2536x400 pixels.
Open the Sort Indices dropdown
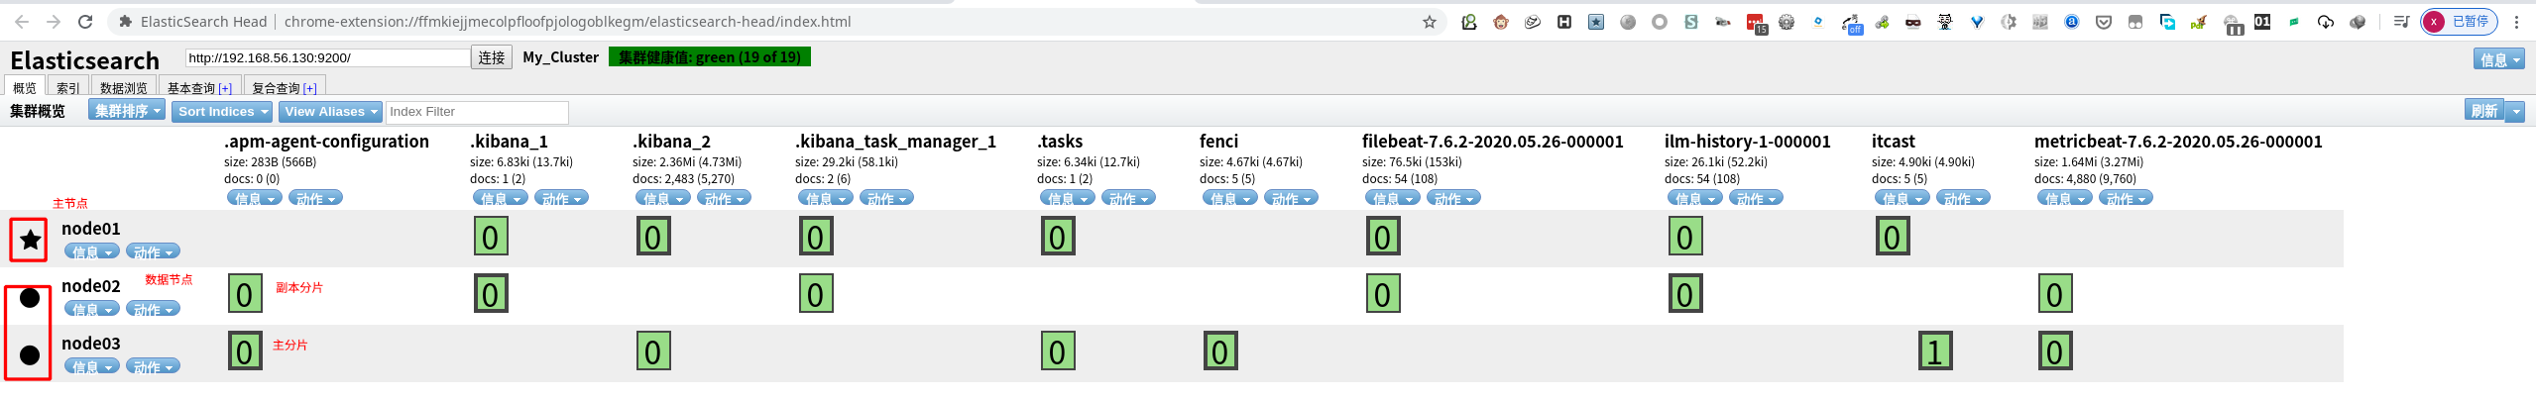(x=223, y=112)
